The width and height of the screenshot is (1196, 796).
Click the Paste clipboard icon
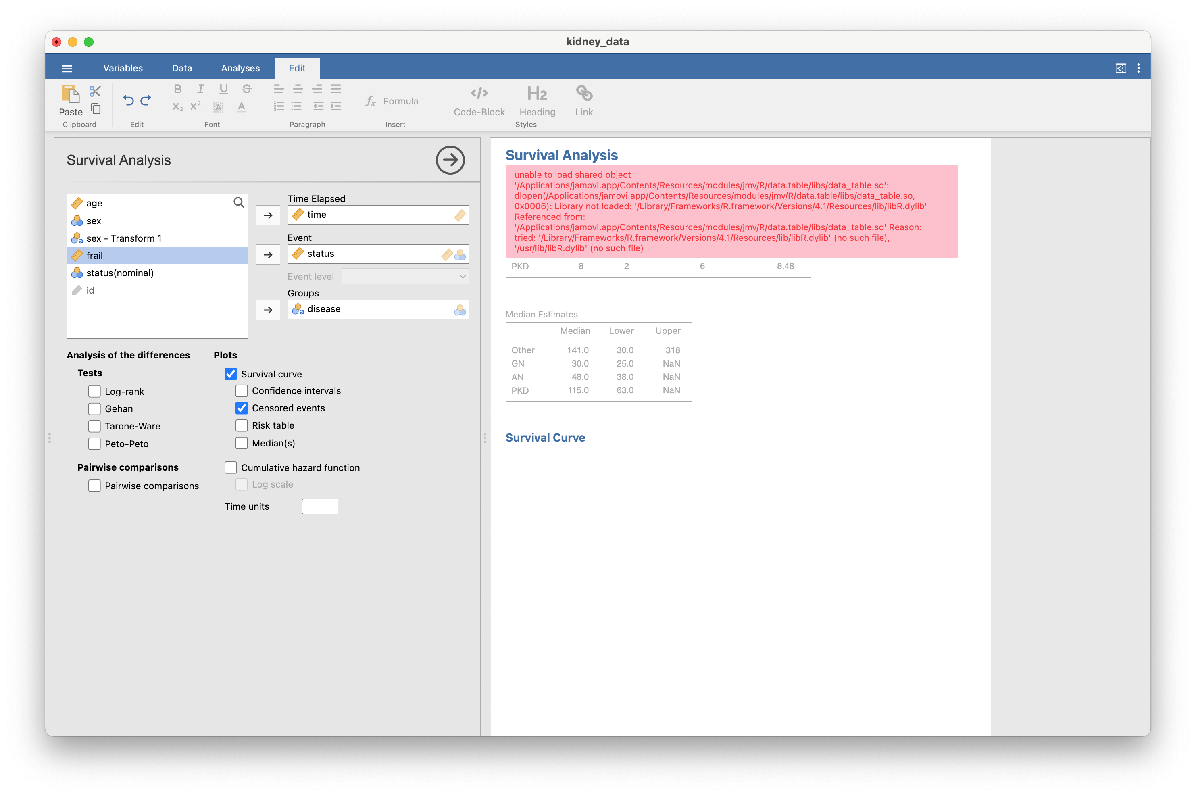click(70, 94)
